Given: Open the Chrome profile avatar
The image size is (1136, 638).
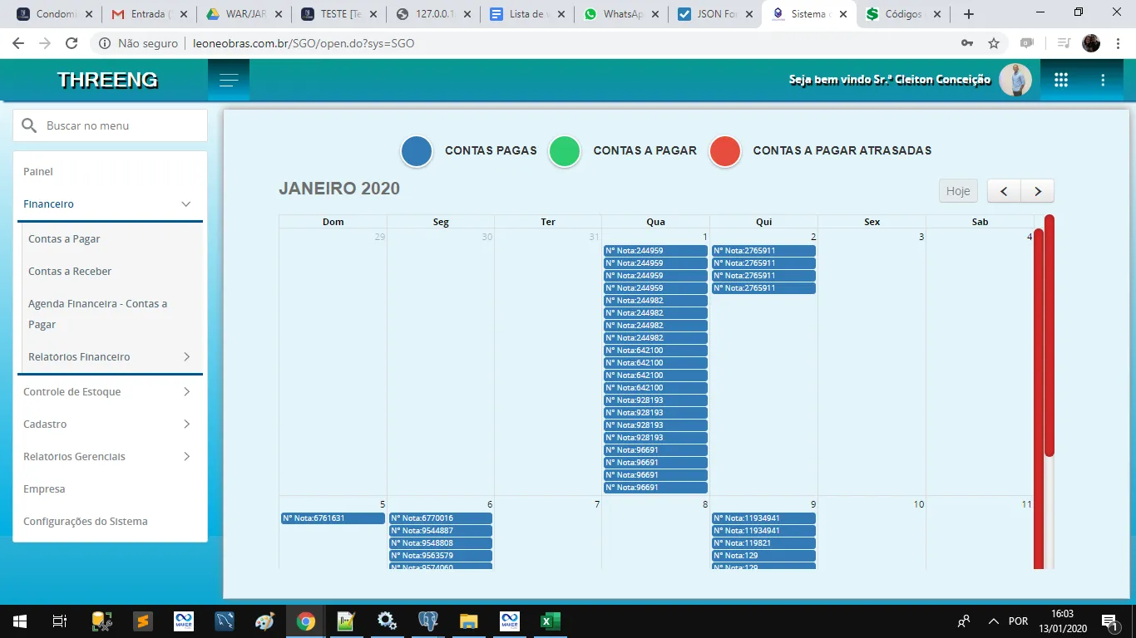Looking at the screenshot, I should tap(1091, 43).
